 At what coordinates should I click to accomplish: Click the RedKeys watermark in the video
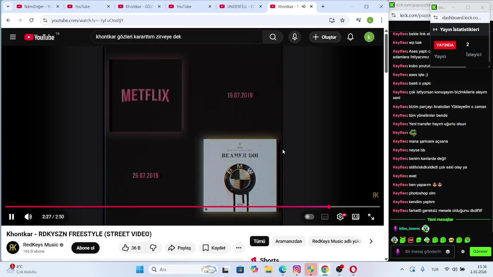click(376, 195)
